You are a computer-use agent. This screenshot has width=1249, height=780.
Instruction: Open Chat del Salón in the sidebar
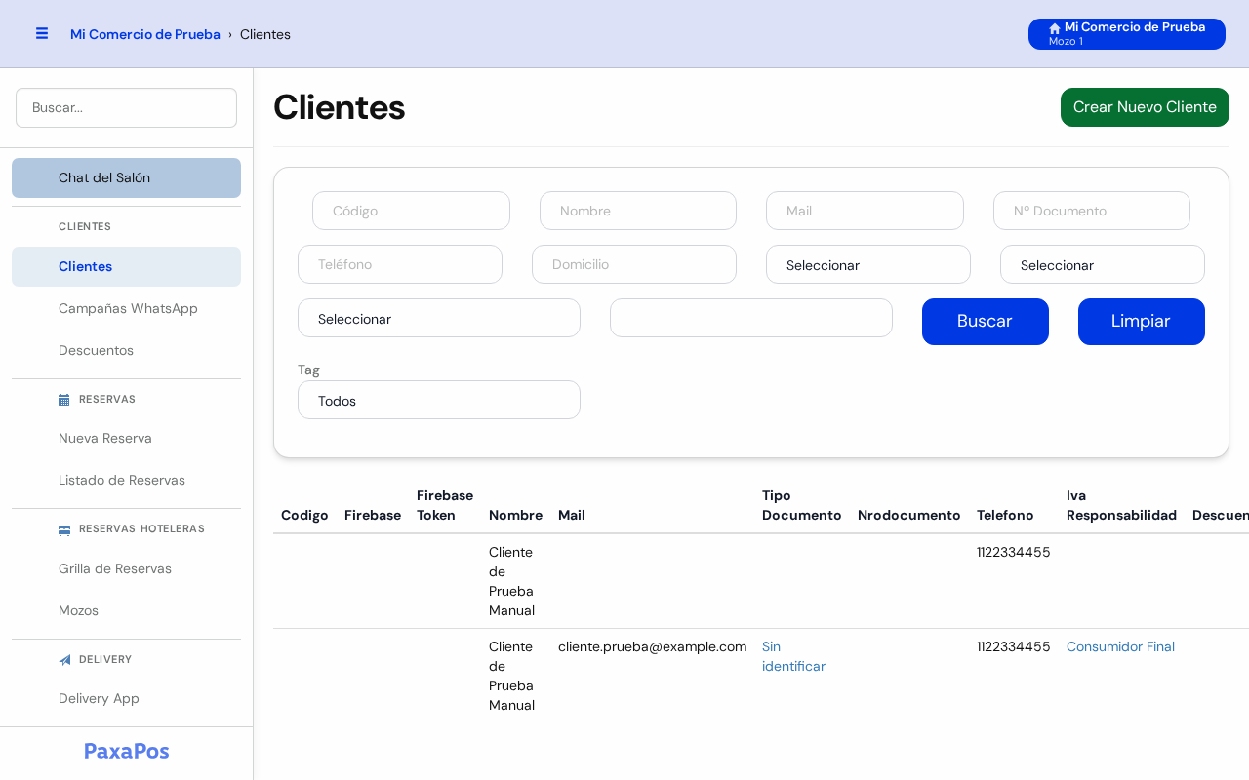click(126, 177)
